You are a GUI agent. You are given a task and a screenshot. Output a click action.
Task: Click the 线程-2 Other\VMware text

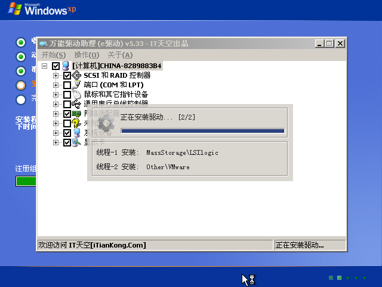143,167
